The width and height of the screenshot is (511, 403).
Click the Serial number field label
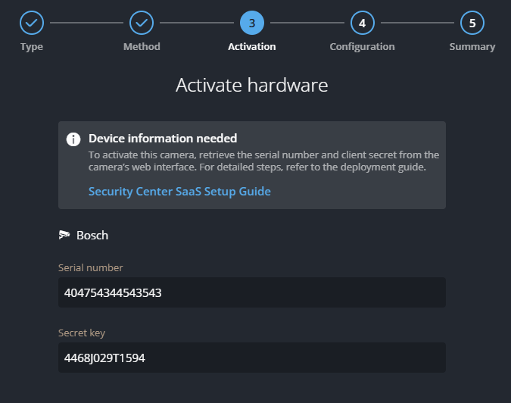click(90, 267)
